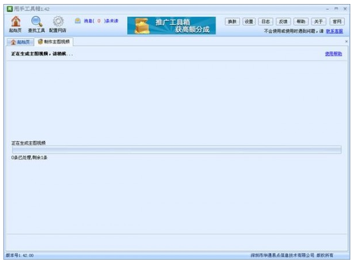
Task: Click the 帮助 help button
Action: tap(301, 21)
